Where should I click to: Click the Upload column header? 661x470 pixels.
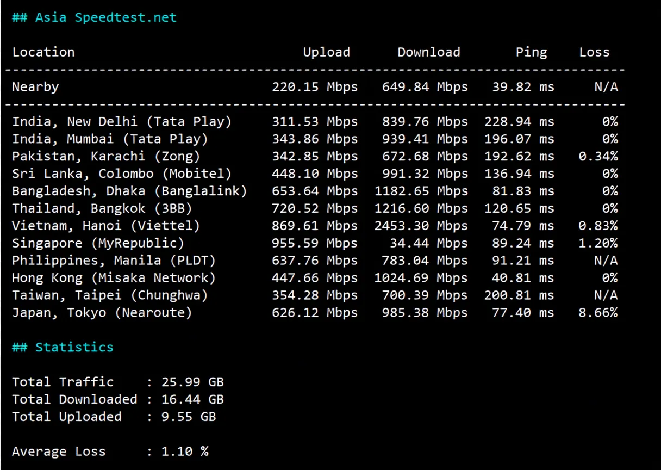click(326, 52)
